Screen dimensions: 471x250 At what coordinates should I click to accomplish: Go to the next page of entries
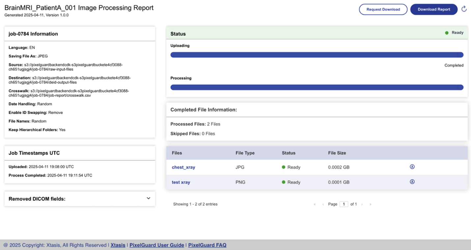click(362, 204)
